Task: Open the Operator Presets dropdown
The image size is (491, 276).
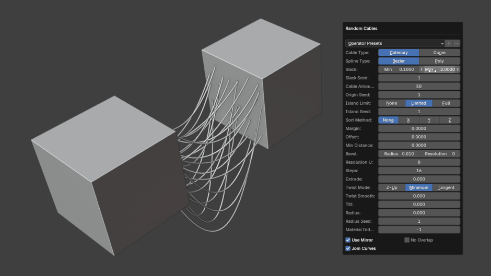Action: coord(395,43)
